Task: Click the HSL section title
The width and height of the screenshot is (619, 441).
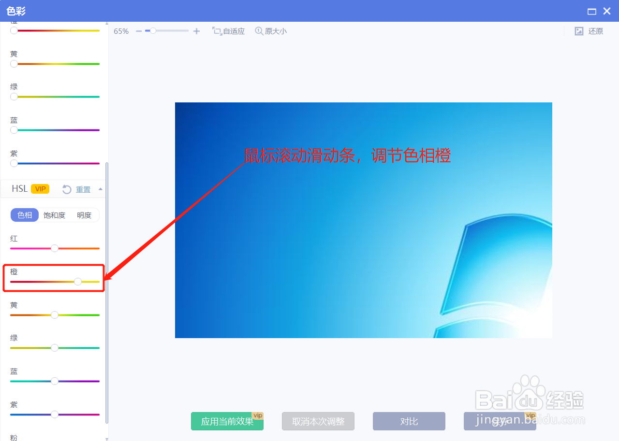Action: 20,189
